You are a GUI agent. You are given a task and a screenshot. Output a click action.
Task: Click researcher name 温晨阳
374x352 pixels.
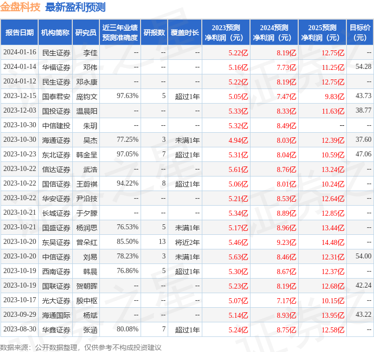[x=87, y=111]
